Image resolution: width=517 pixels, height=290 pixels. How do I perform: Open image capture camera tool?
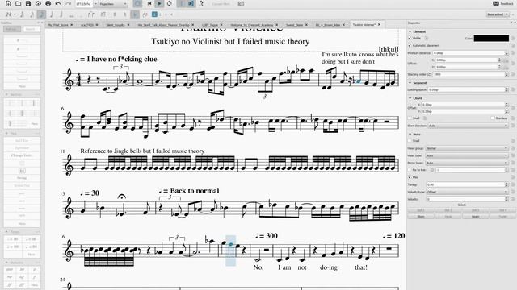pos(241,3)
